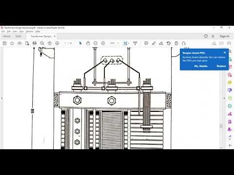Open the Edit menu
The image size is (234, 175).
click(x=9, y=32)
